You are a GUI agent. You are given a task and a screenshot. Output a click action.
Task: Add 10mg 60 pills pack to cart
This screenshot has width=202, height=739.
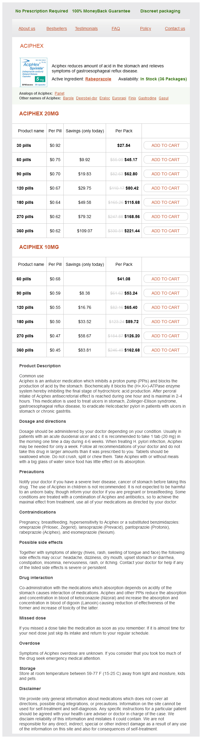166,279
